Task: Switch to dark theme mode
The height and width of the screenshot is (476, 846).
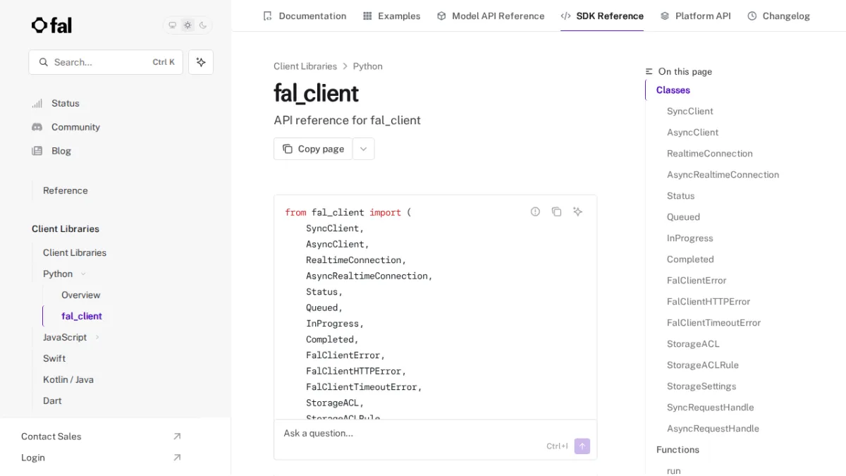Action: pos(203,25)
